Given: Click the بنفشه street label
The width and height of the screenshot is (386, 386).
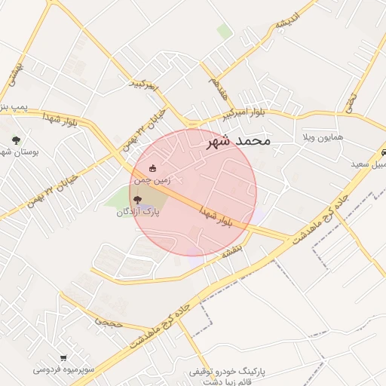Looking at the screenshot, I should 232,251.
